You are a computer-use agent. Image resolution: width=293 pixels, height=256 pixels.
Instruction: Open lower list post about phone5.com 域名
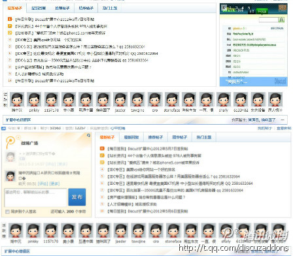click(153, 163)
